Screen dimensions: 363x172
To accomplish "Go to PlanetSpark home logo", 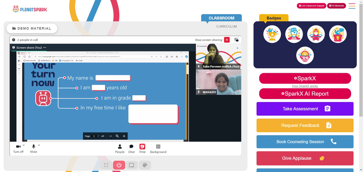I will tap(30, 9).
